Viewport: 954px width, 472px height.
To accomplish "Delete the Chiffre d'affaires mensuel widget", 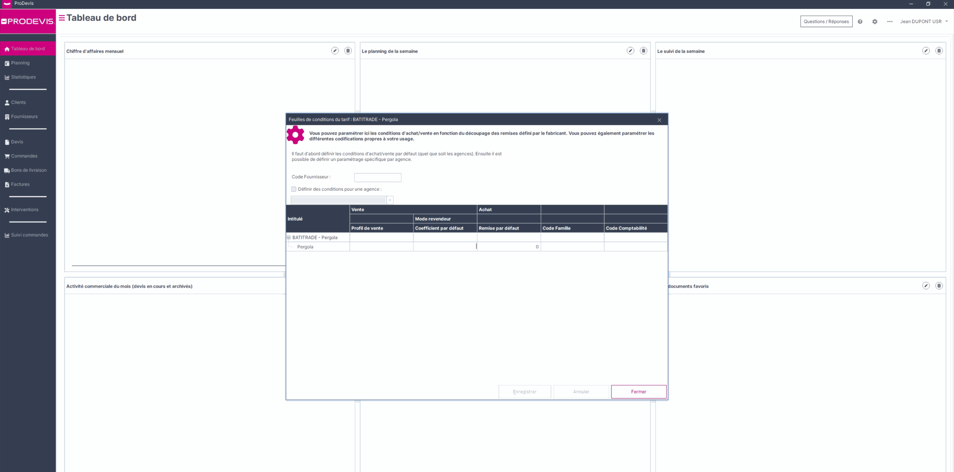I will click(x=348, y=51).
